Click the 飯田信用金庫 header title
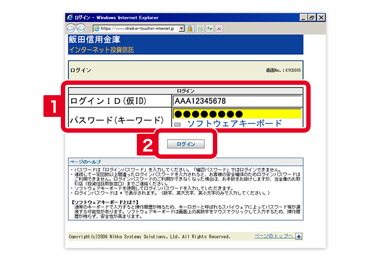The width and height of the screenshot is (391, 261). point(94,40)
